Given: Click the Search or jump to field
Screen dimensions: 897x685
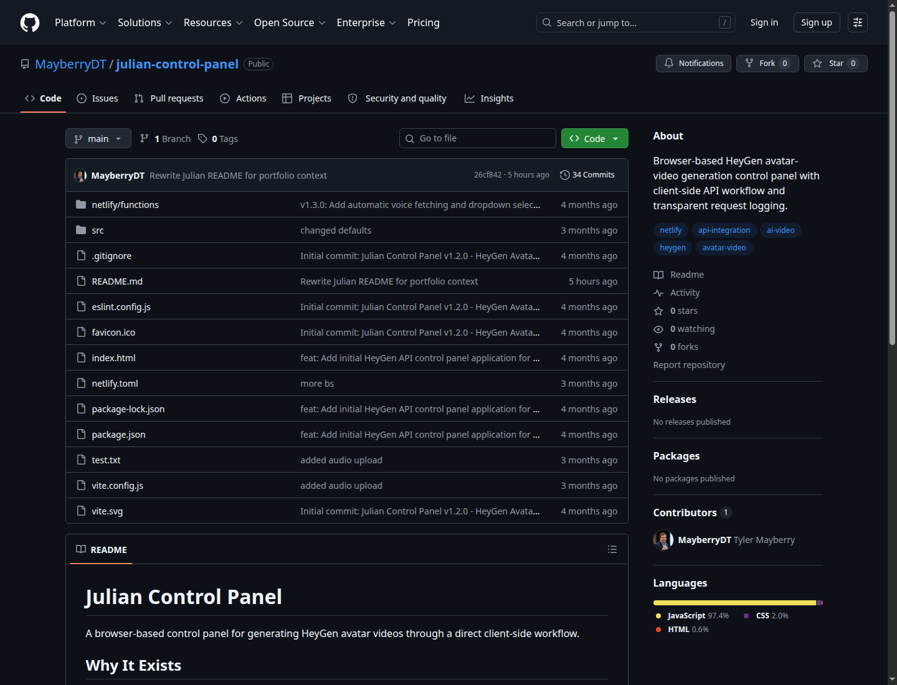Looking at the screenshot, I should point(636,22).
